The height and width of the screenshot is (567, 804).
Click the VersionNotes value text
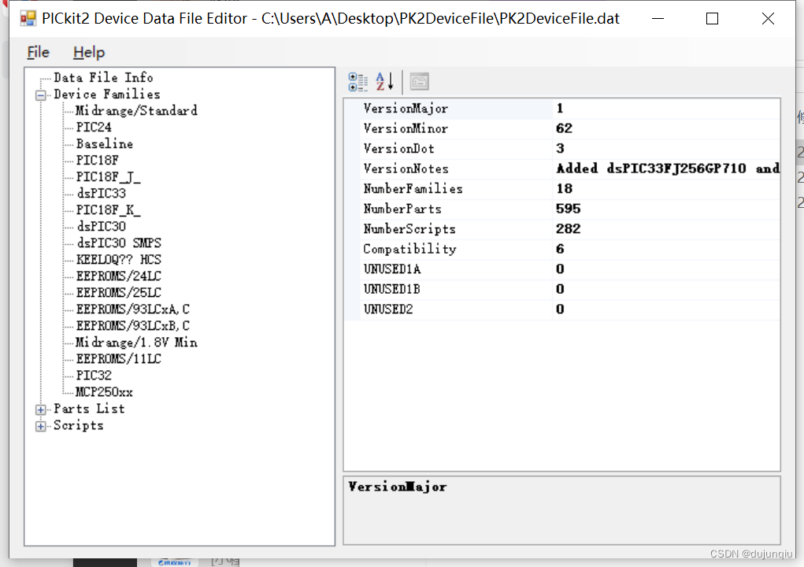pyautogui.click(x=668, y=169)
